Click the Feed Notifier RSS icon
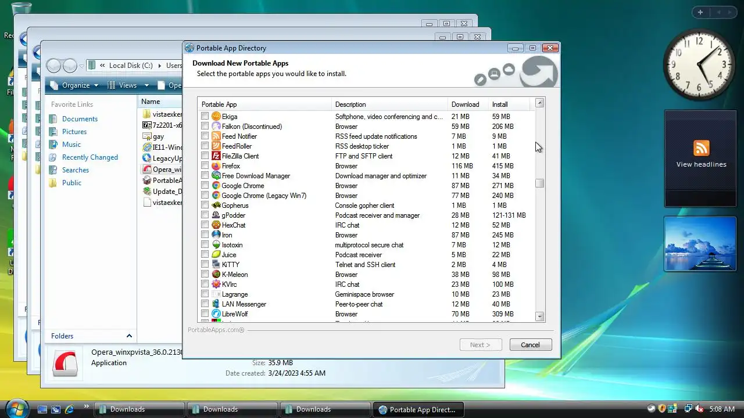This screenshot has height=418, width=744. [x=216, y=136]
